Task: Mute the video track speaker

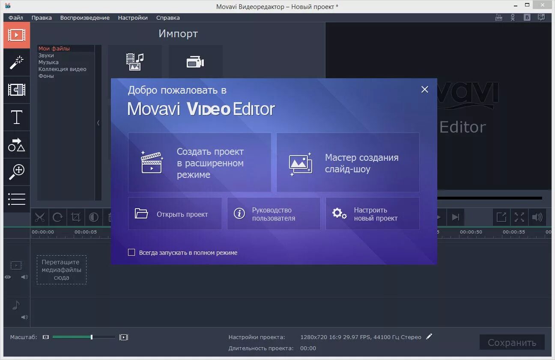Action: (24, 277)
